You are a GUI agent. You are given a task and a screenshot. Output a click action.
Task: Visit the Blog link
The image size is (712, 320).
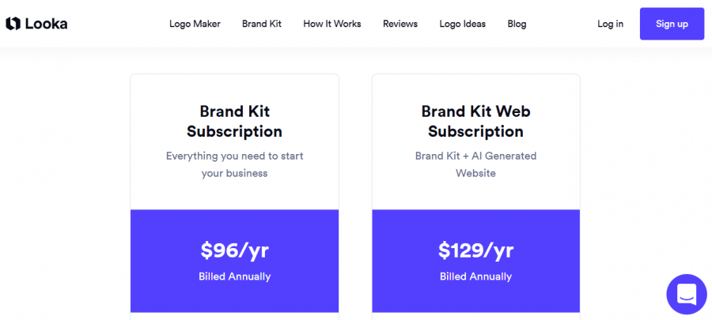point(517,24)
